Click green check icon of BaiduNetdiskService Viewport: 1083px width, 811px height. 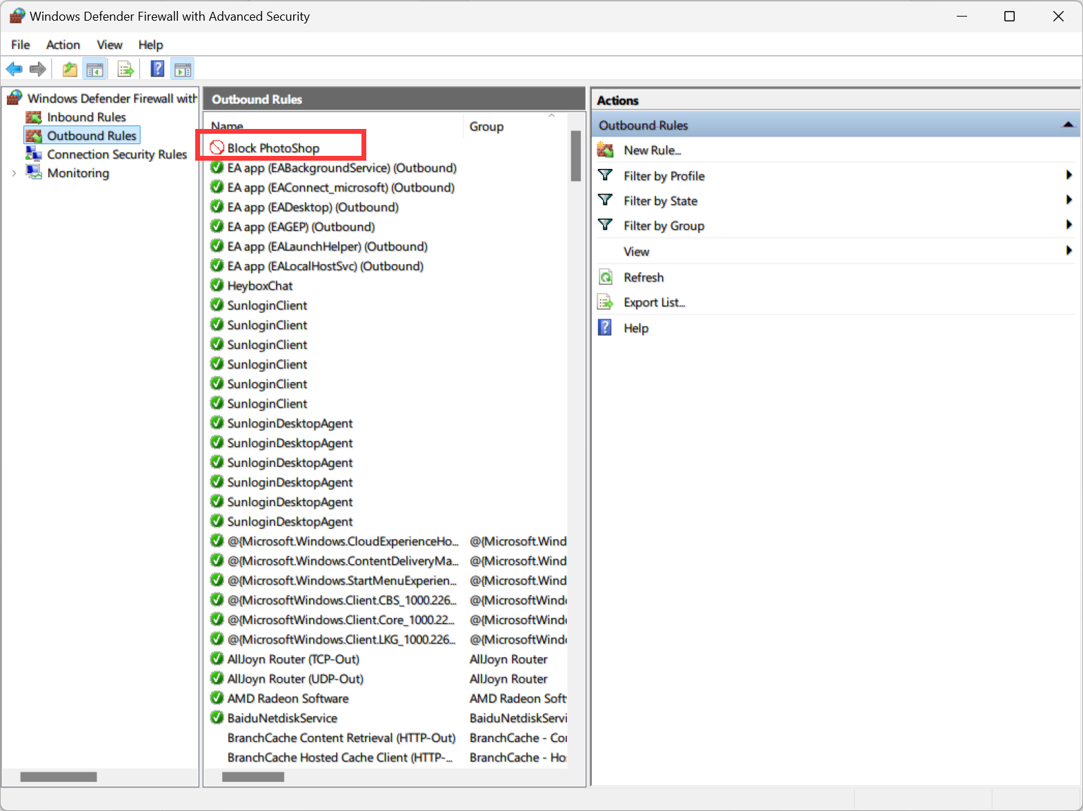point(217,717)
